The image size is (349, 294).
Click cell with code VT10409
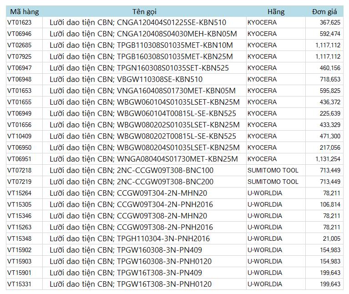25,136
